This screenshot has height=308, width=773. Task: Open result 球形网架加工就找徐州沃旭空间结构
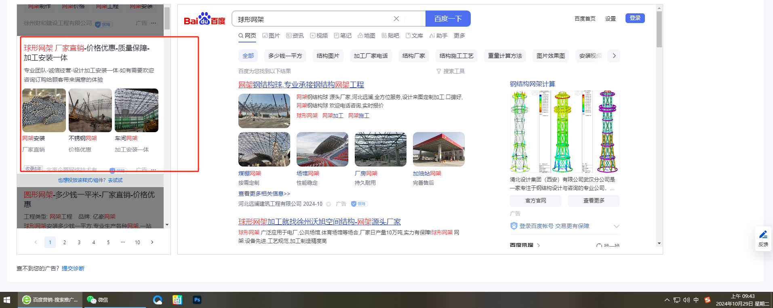tap(320, 222)
